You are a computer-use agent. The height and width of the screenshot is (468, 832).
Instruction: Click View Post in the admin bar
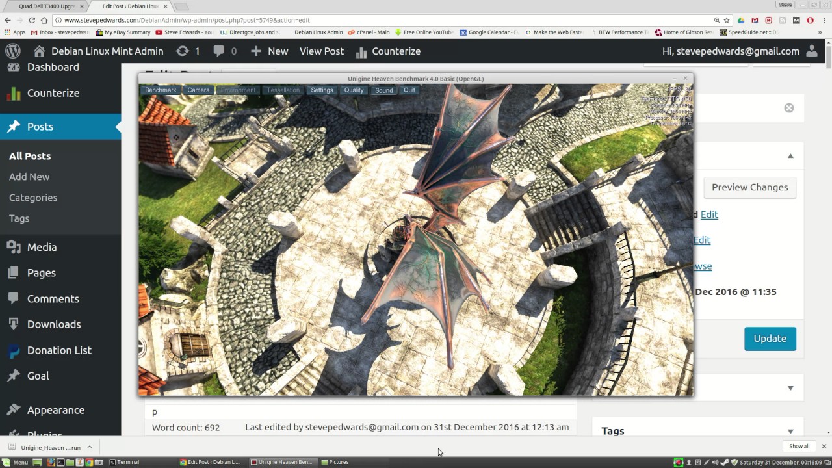[x=322, y=51]
